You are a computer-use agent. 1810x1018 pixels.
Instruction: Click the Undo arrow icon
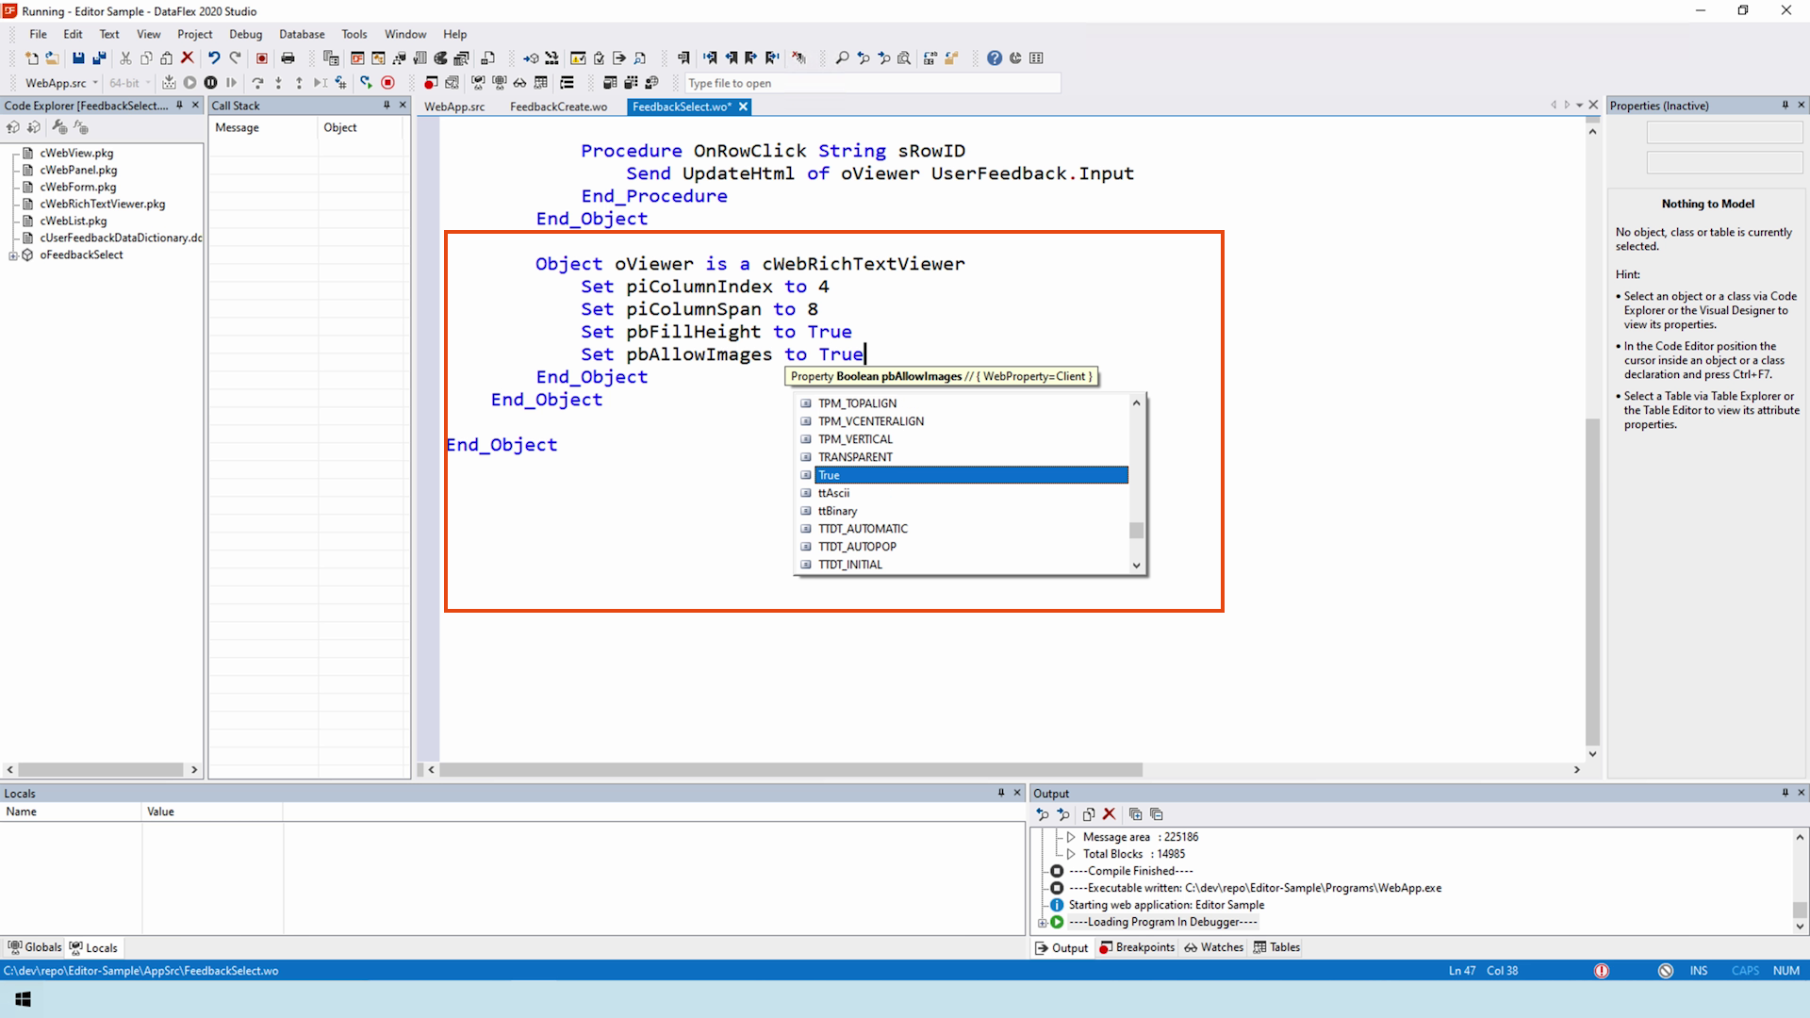click(x=214, y=58)
